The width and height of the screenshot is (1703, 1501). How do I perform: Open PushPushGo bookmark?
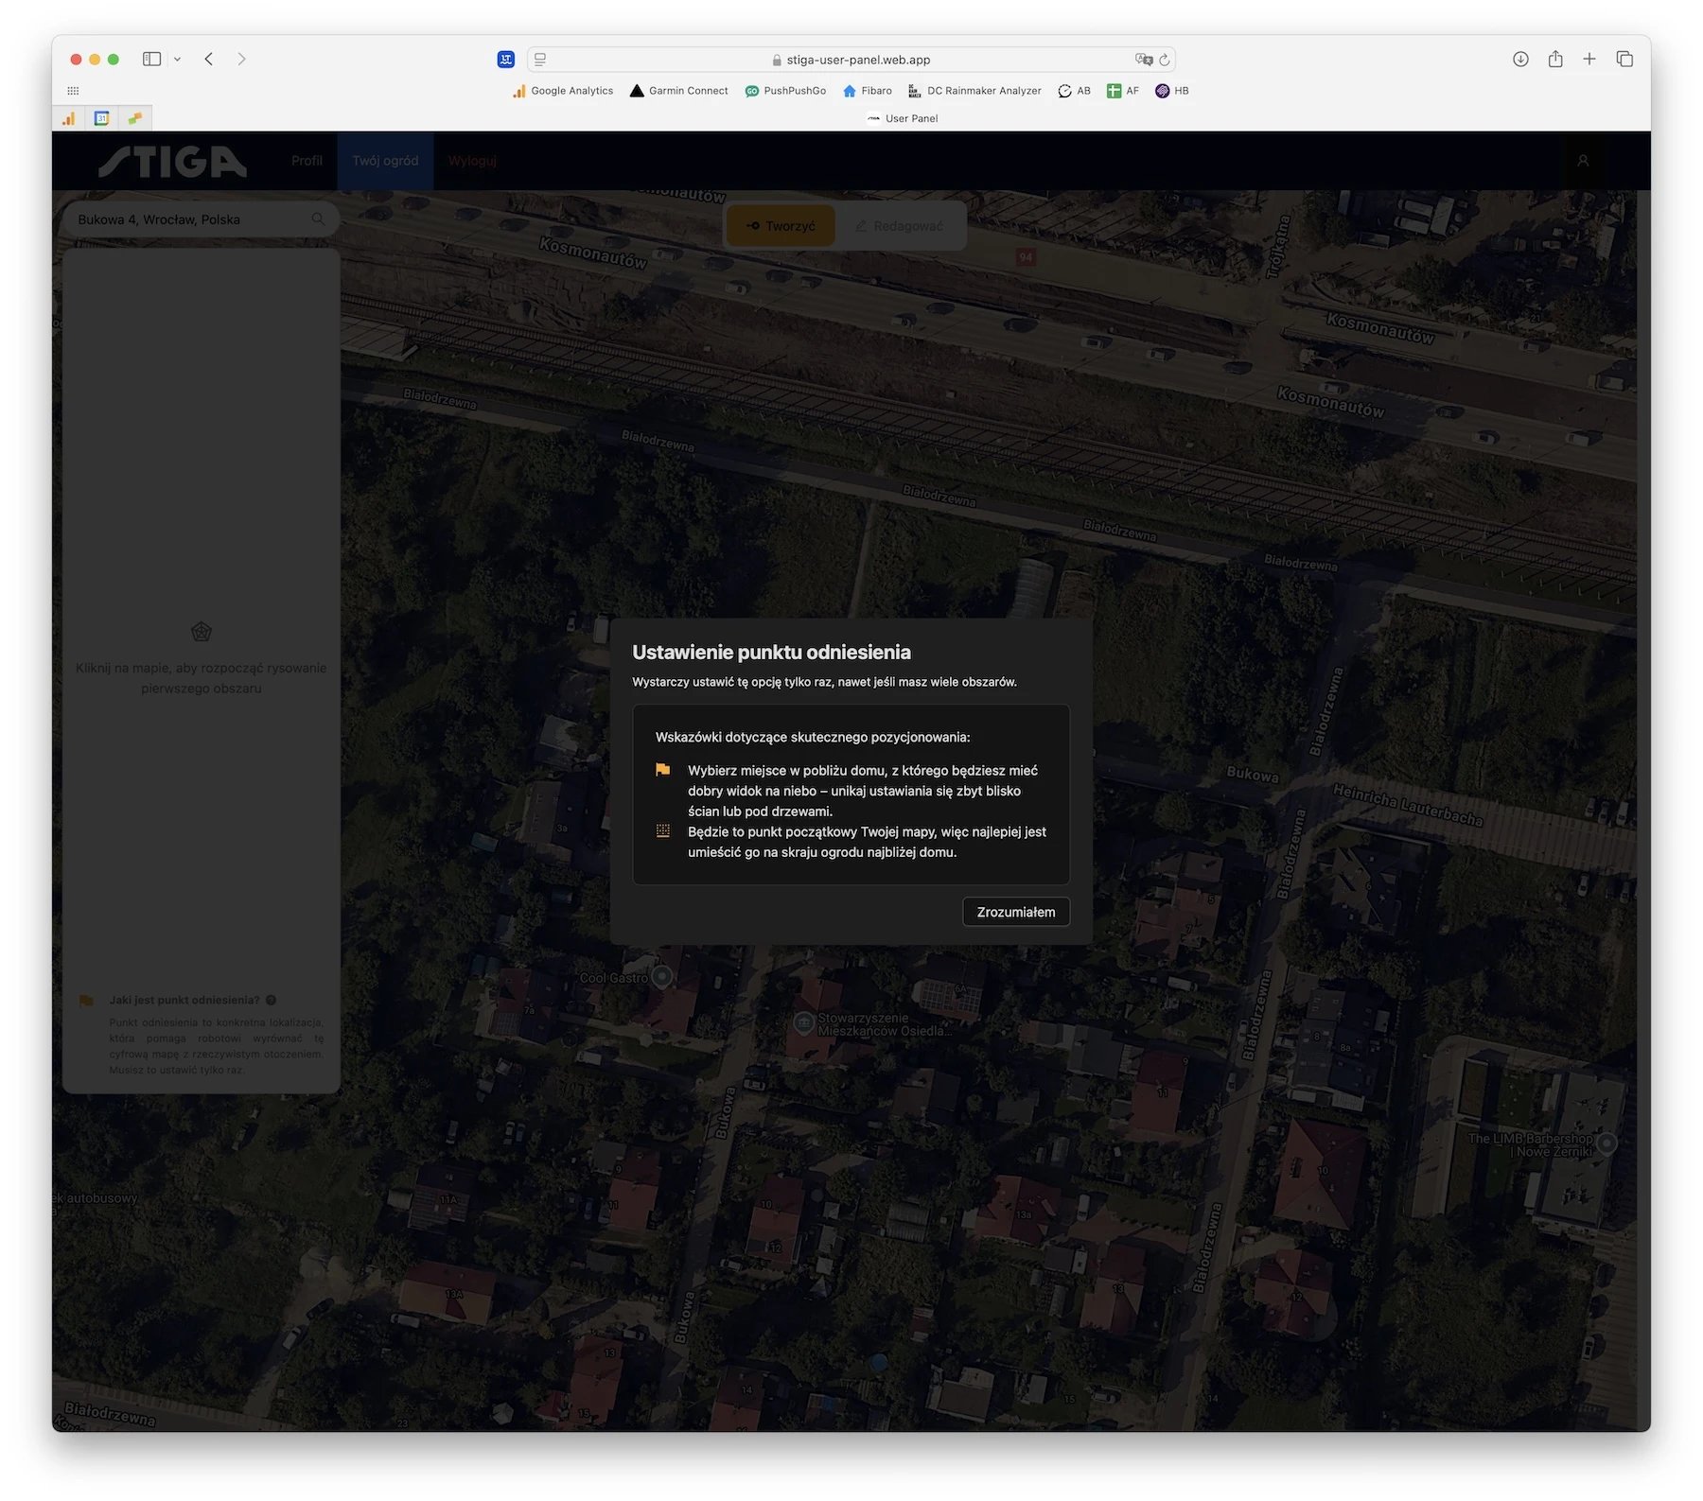[785, 91]
